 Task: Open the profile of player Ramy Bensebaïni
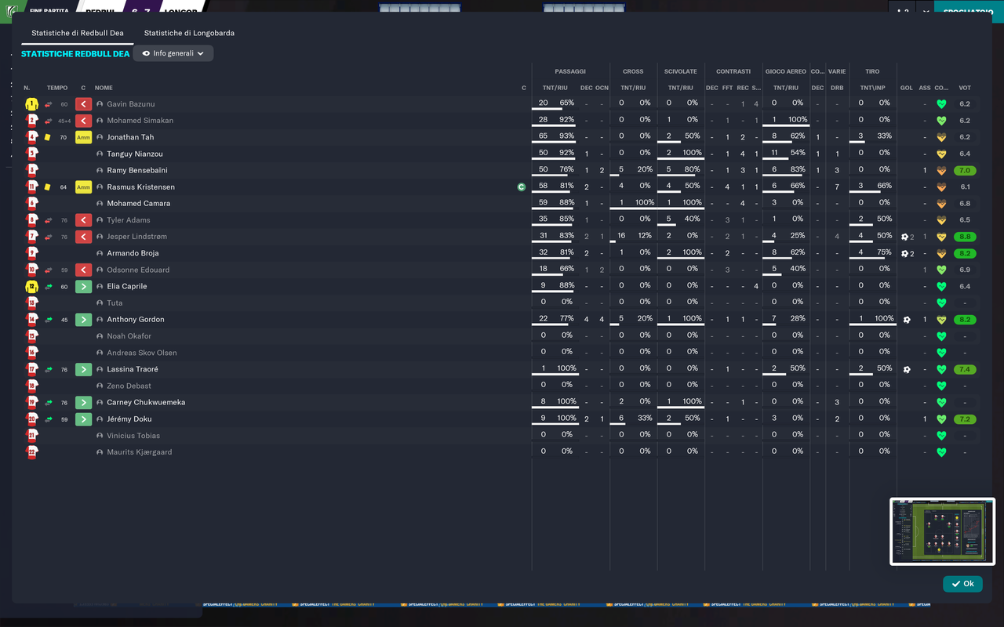coord(137,170)
